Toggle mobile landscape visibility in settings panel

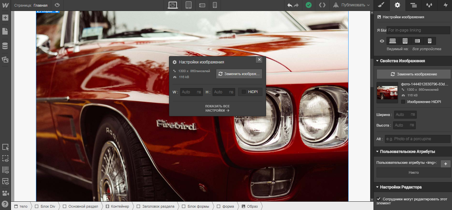pos(417,41)
